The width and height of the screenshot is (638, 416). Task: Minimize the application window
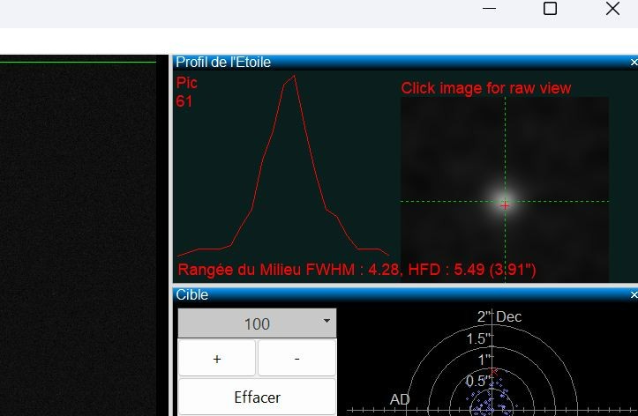tap(489, 9)
